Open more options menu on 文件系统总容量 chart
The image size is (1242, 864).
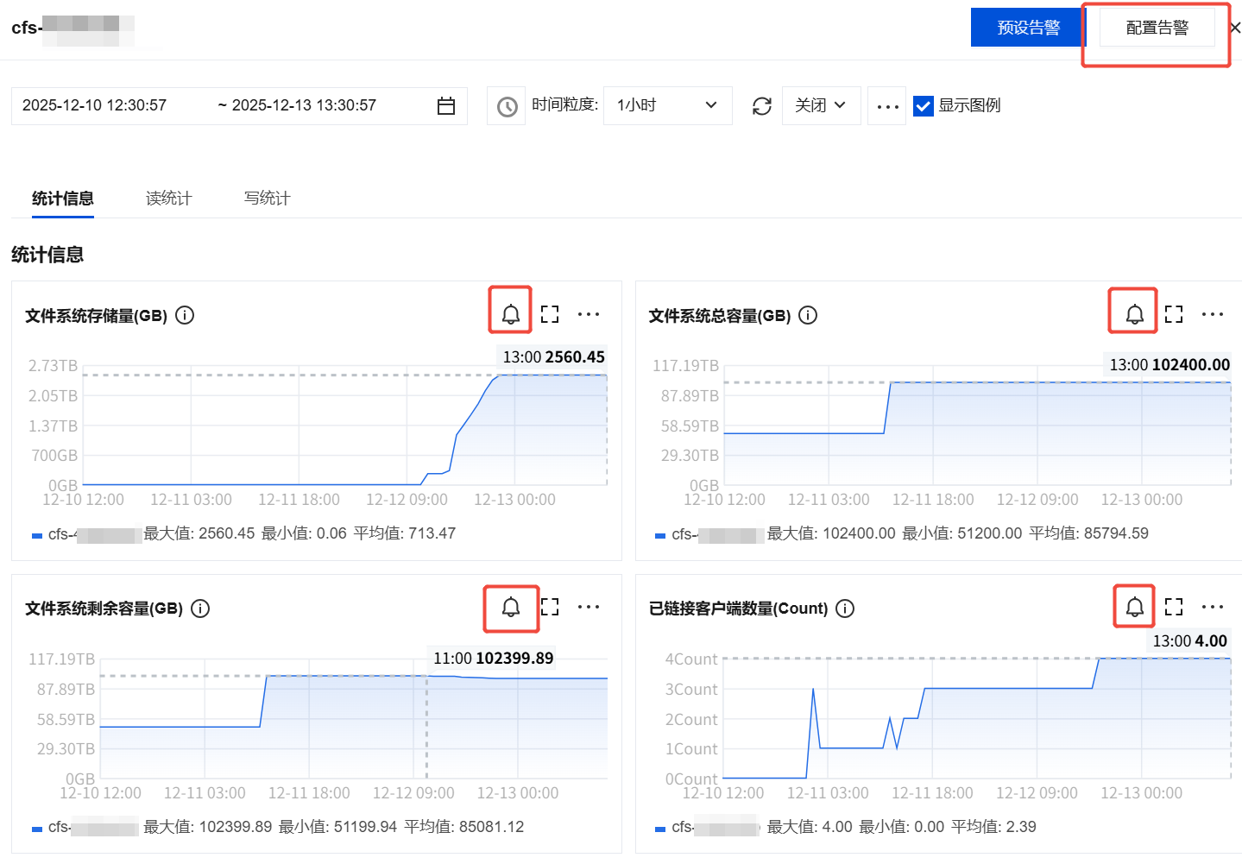coord(1213,314)
